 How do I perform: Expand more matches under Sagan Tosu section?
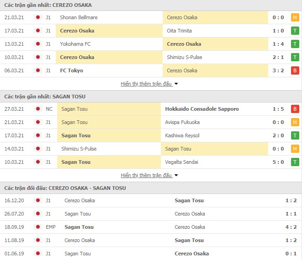(146, 176)
